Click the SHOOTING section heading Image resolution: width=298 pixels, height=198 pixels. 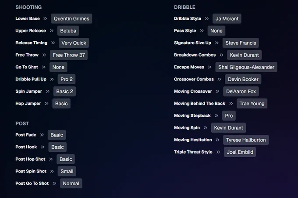(28, 7)
